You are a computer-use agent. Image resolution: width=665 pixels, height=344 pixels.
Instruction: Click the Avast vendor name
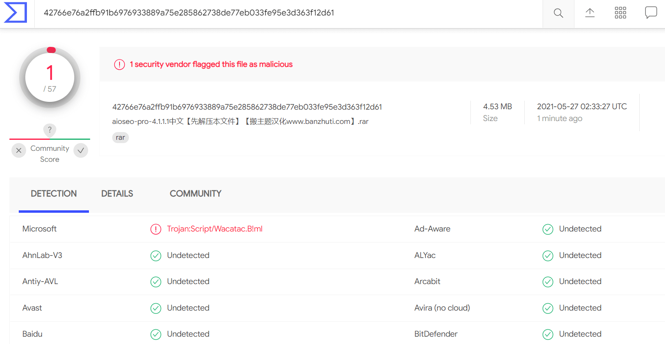pyautogui.click(x=32, y=308)
